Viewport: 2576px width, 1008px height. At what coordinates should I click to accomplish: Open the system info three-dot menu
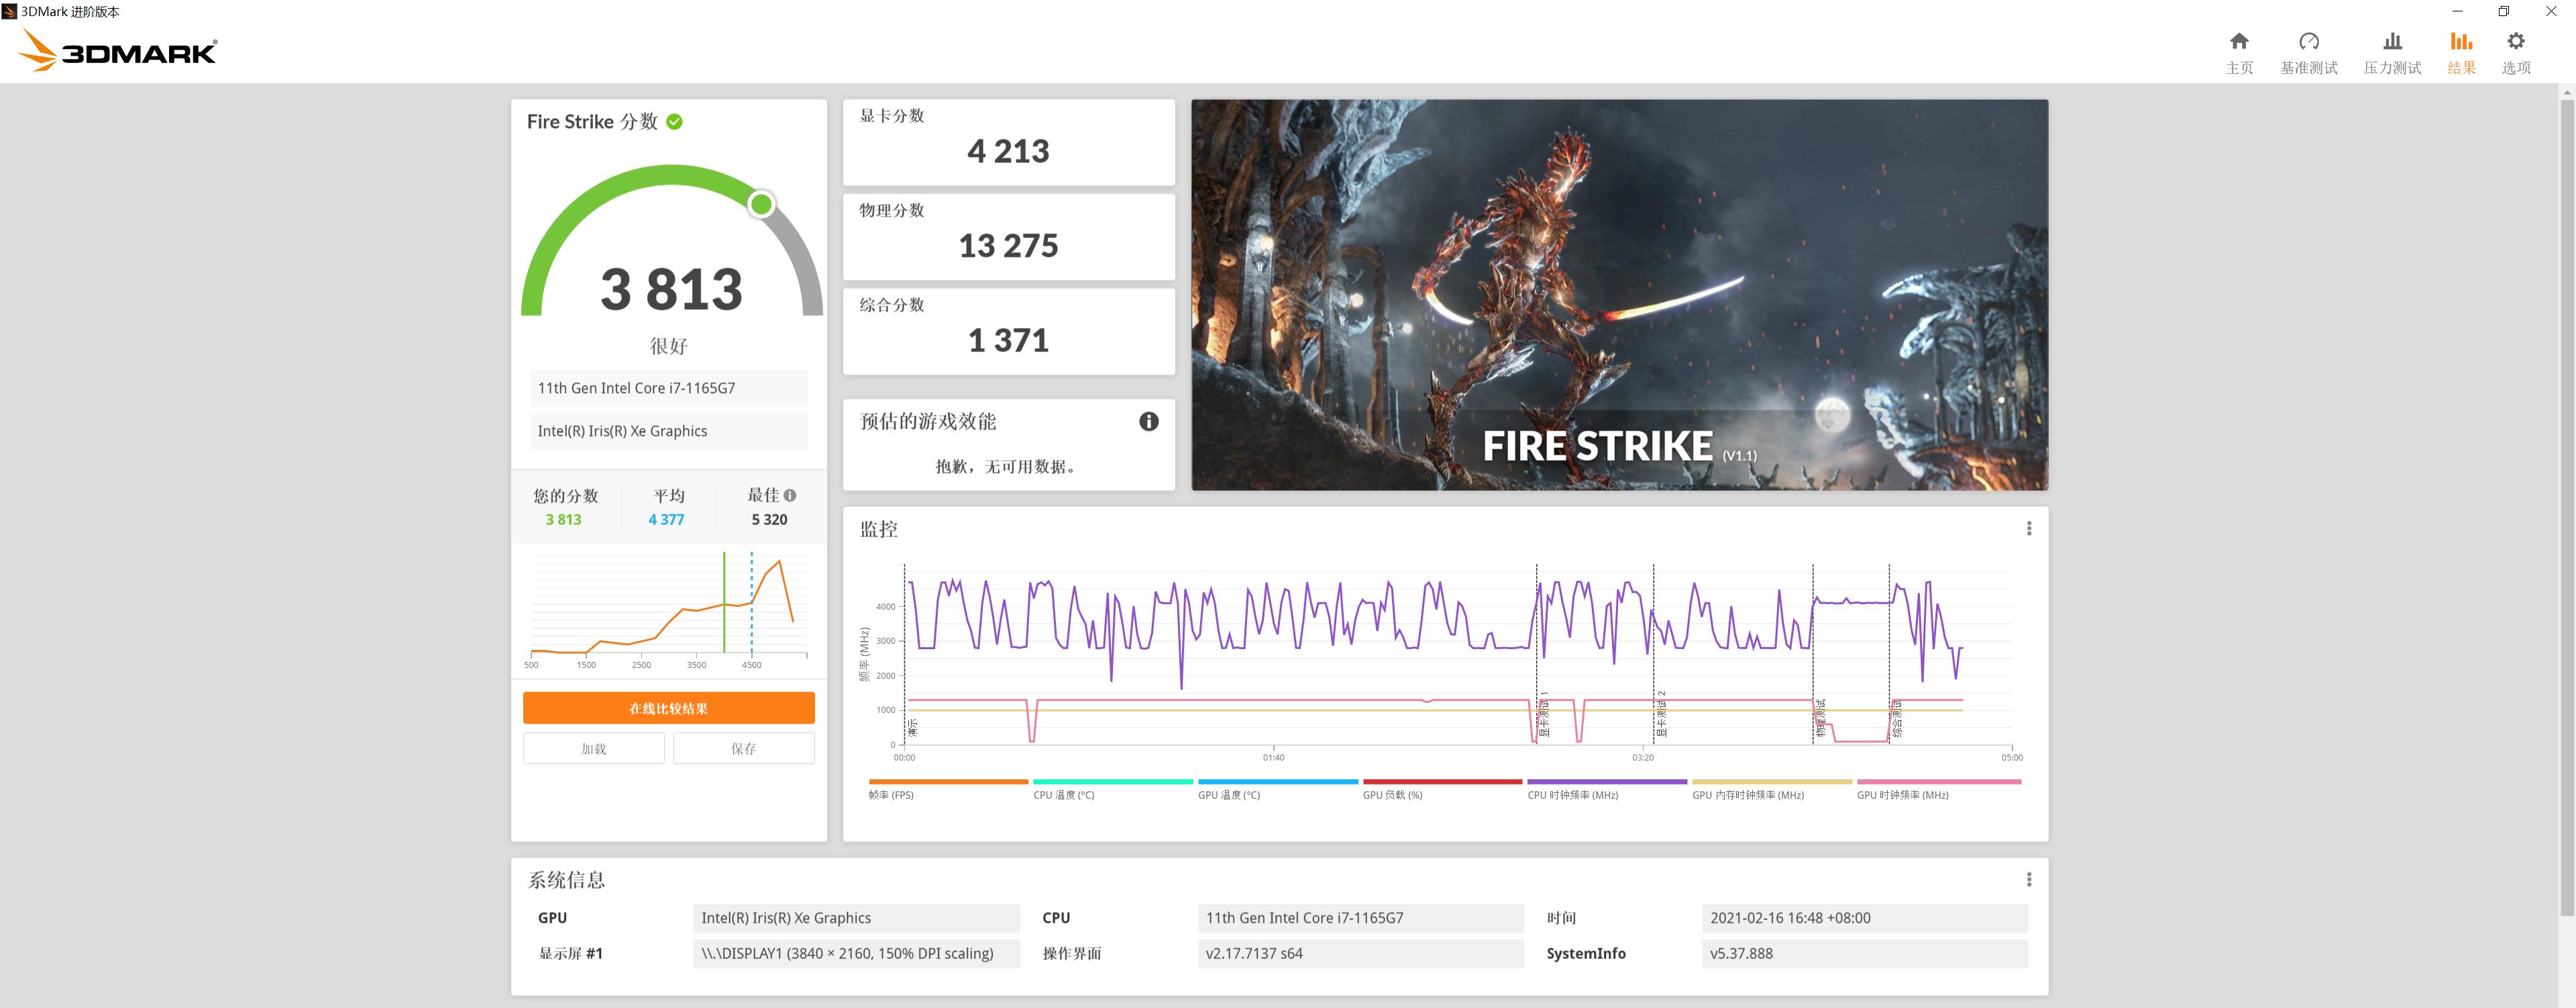[x=2028, y=879]
